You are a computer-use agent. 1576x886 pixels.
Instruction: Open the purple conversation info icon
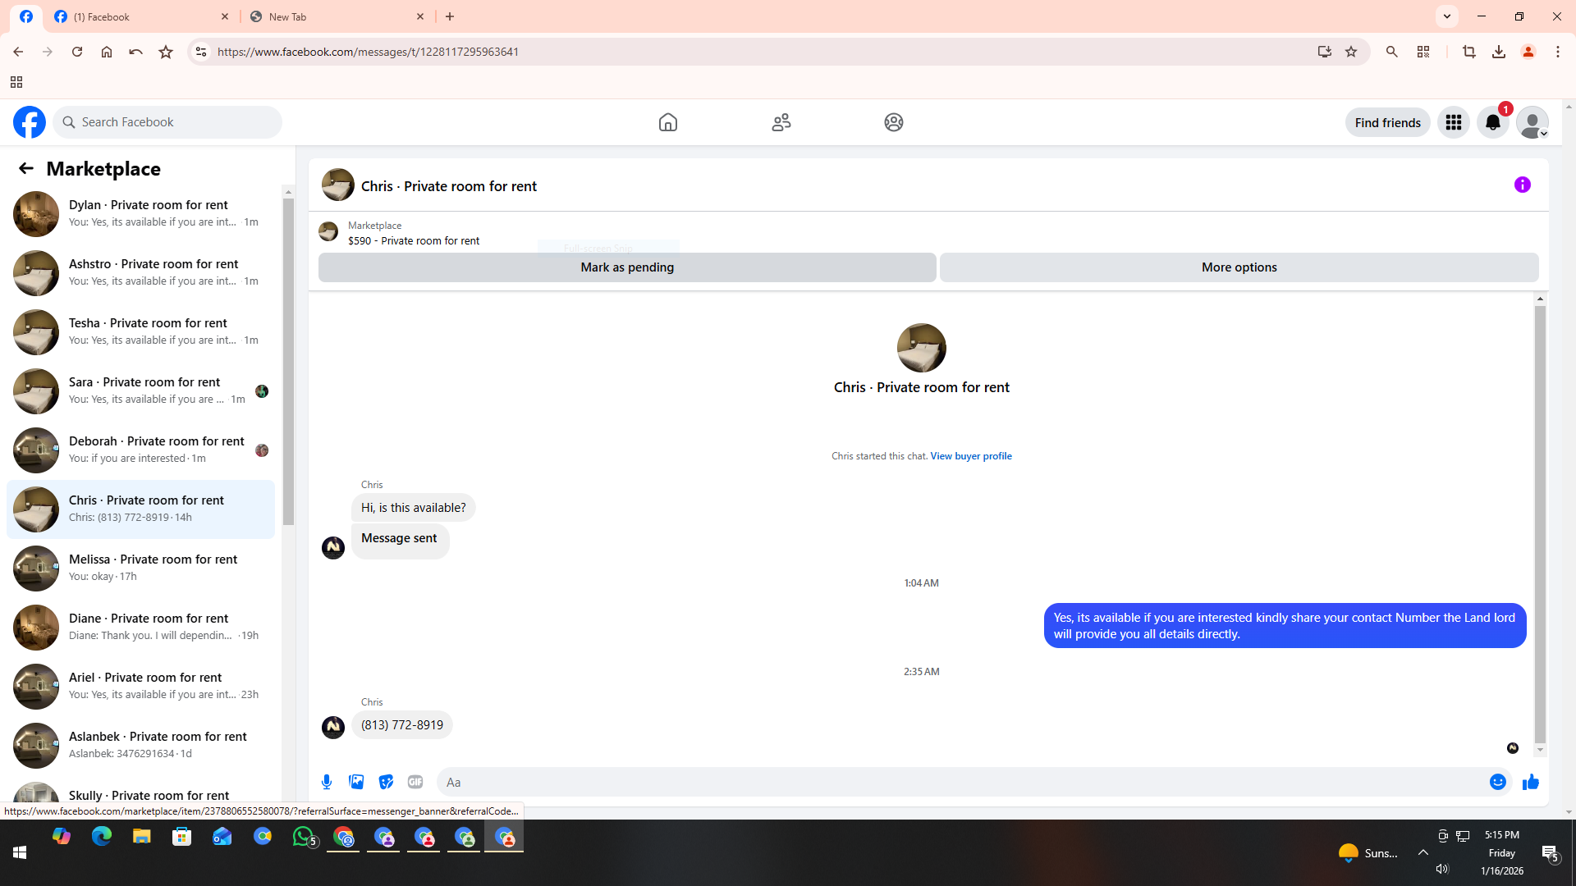[1522, 185]
